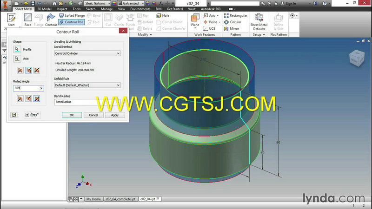The width and height of the screenshot is (372, 209).
Task: Click the Help question mark icon
Action: pos(325,3)
